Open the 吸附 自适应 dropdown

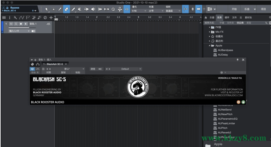(173, 11)
